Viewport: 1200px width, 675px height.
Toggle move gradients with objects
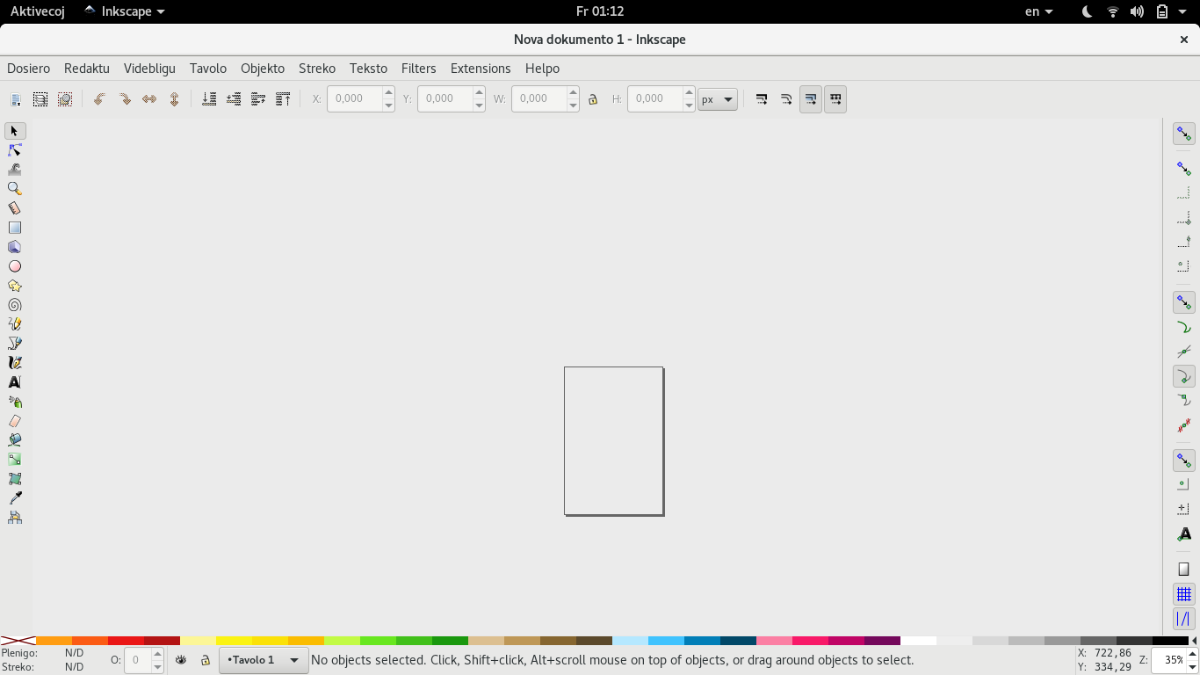tap(811, 99)
